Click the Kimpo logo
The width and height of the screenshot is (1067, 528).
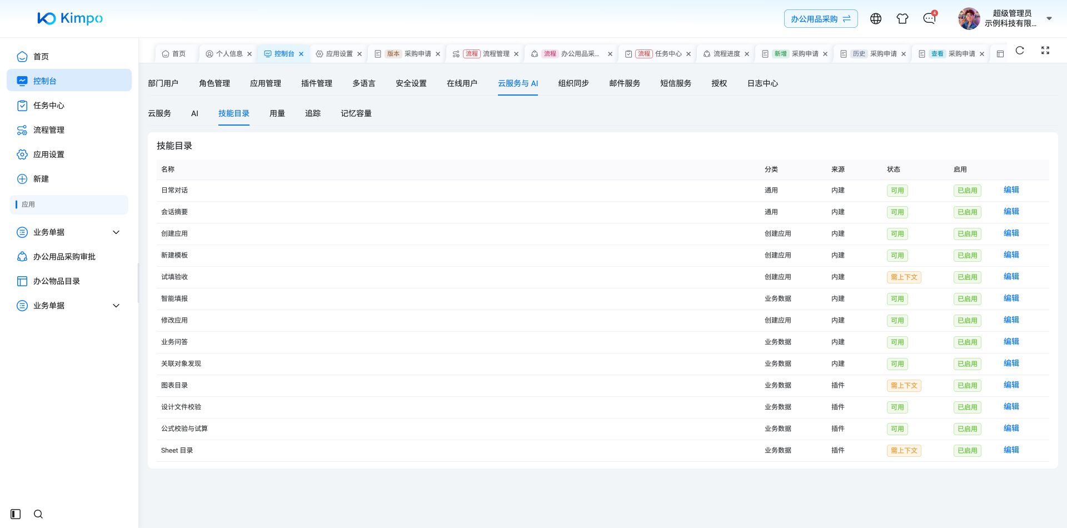pos(70,18)
